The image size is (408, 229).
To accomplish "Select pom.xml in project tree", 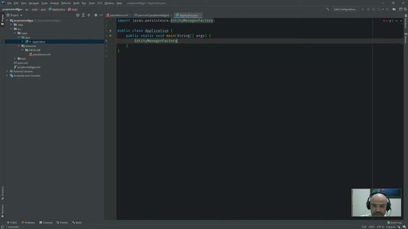I will 21,63.
